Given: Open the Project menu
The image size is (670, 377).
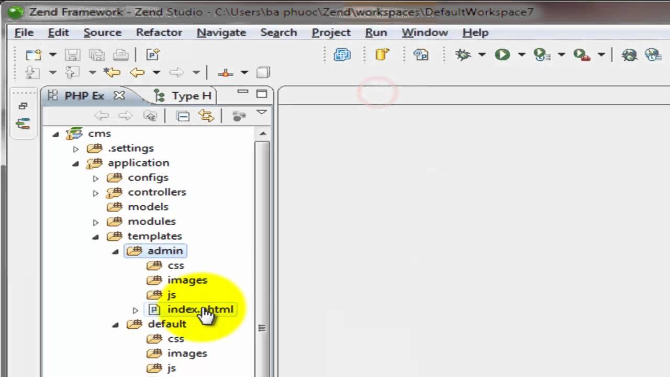Looking at the screenshot, I should pyautogui.click(x=331, y=32).
